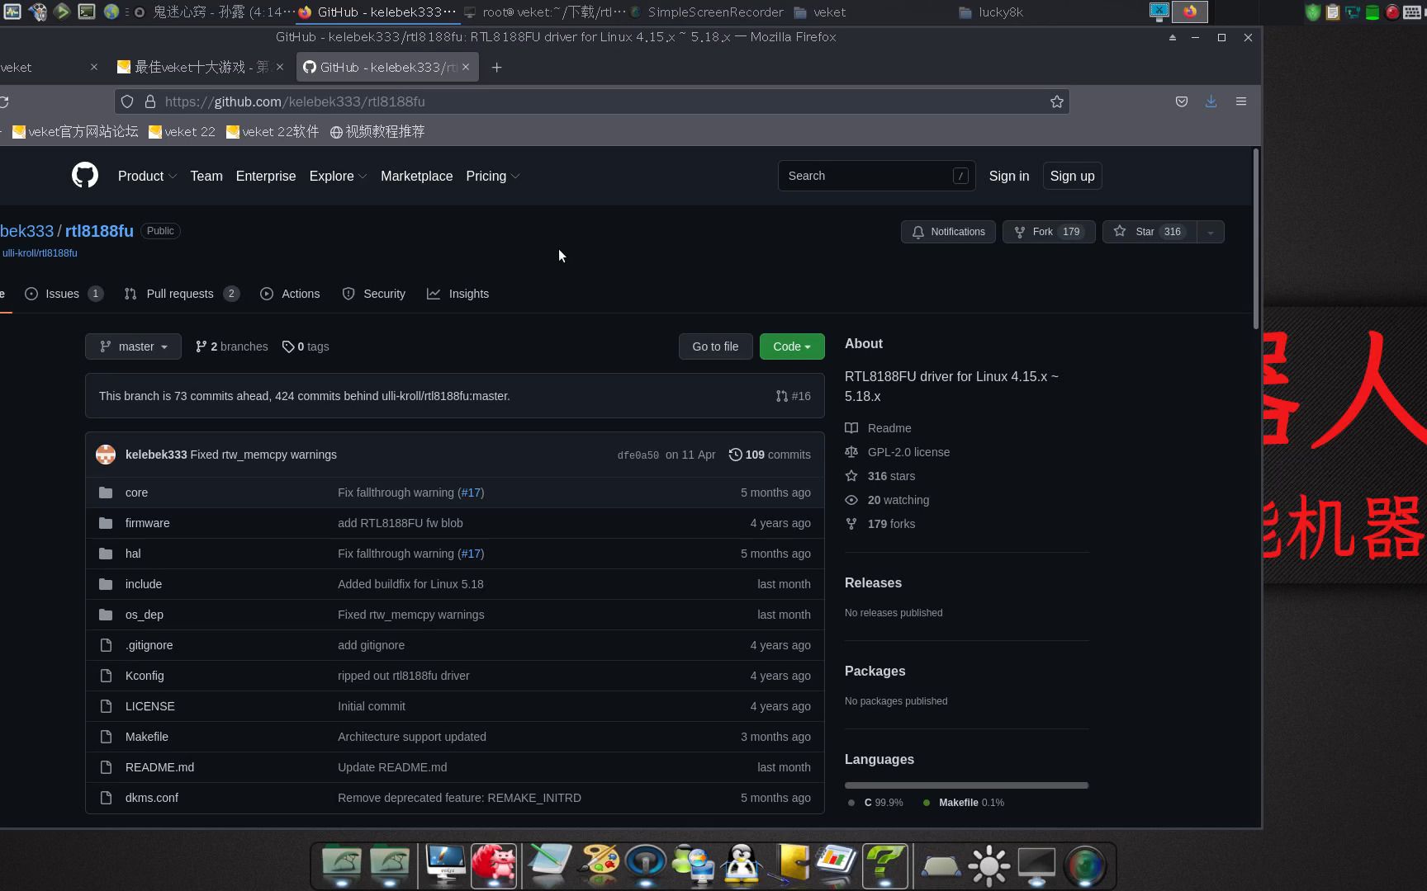Open the Makefile file
This screenshot has width=1427, height=891.
coord(146,737)
